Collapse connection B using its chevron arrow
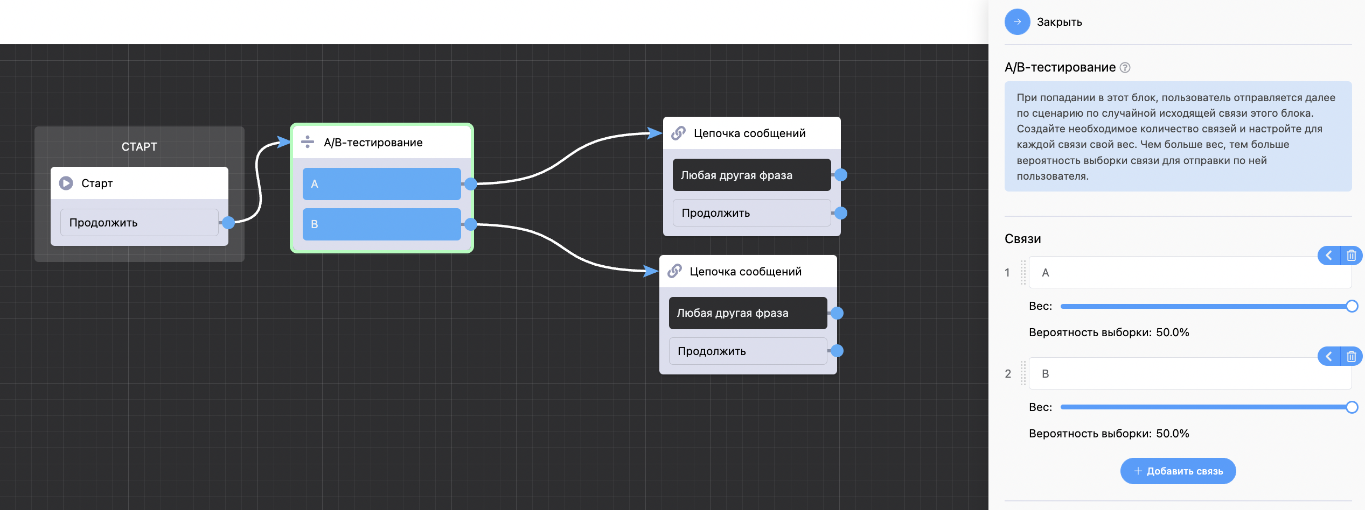1365x510 pixels. click(1329, 357)
